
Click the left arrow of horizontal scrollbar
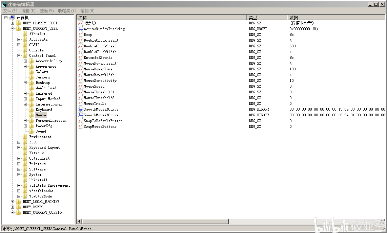tap(79, 222)
